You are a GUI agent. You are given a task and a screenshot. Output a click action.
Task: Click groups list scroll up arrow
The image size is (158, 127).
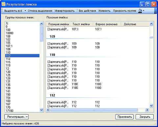41,24
